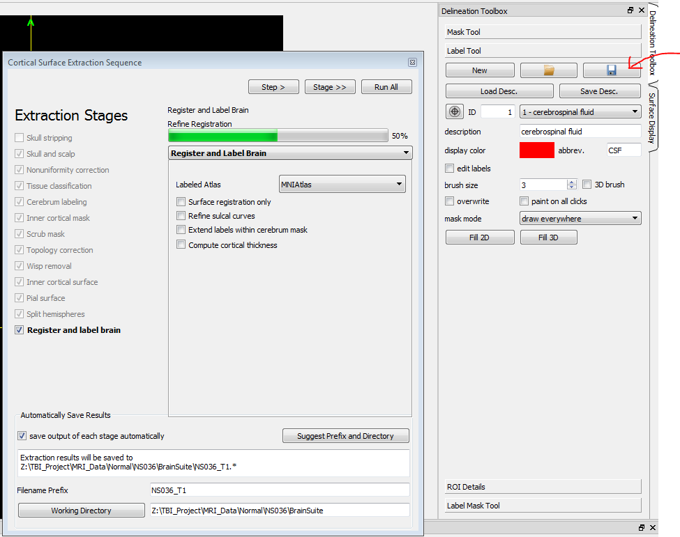Expand the Mask Tool section

(543, 31)
